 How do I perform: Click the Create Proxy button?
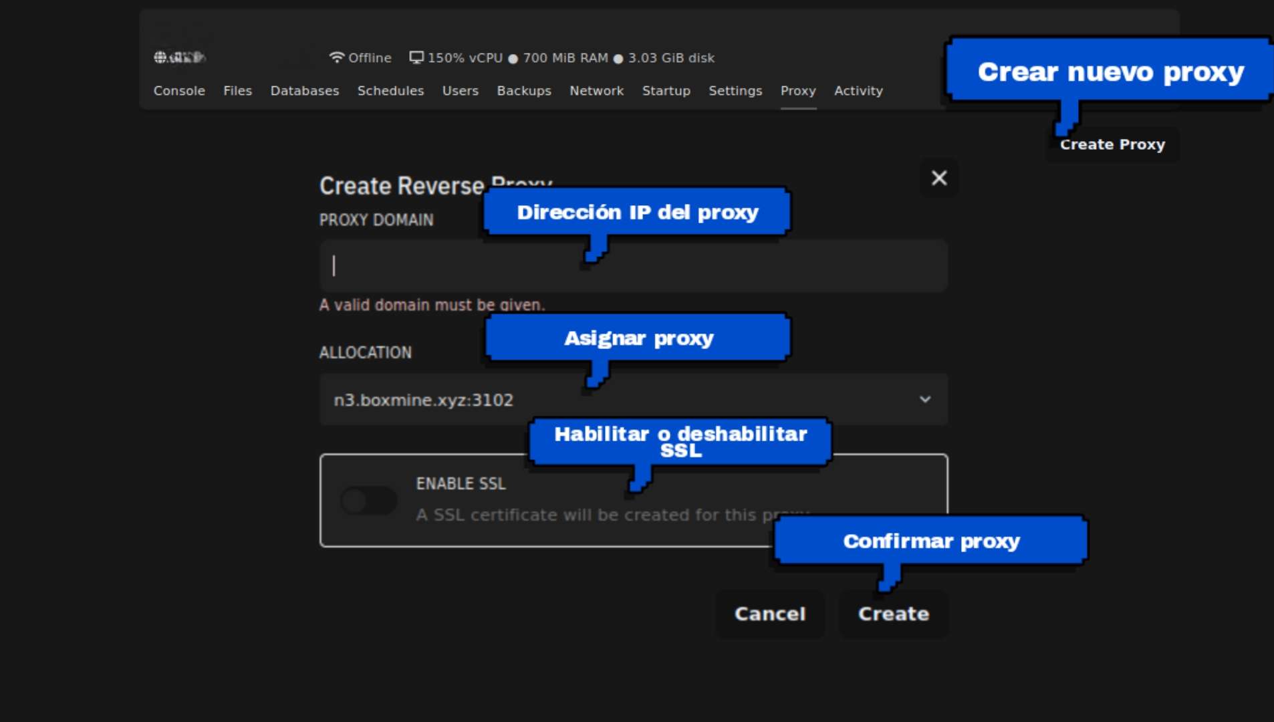tap(1112, 144)
